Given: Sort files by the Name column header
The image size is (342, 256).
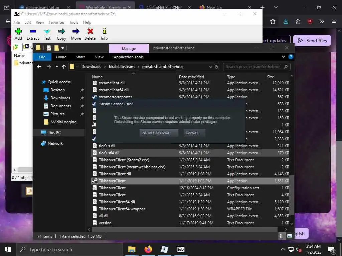Looking at the screenshot, I should point(97,77).
